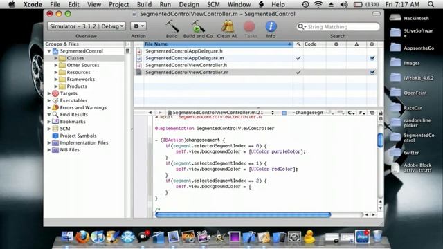443x249 pixels.
Task: Go forward in editor file history
Action: (x=160, y=113)
